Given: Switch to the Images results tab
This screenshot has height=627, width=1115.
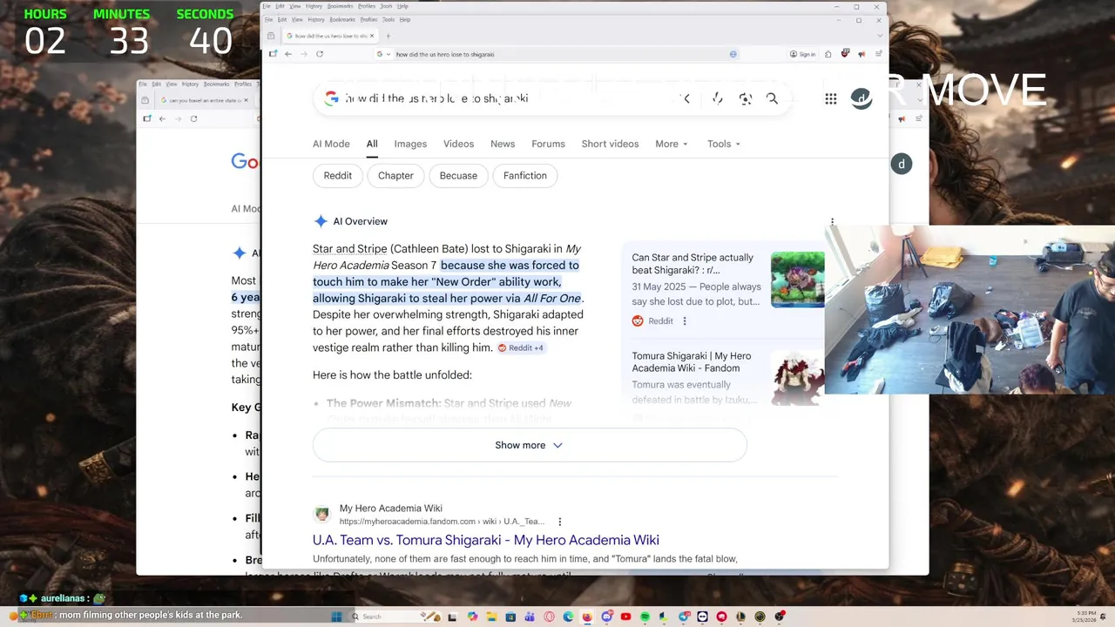Looking at the screenshot, I should coord(410,144).
